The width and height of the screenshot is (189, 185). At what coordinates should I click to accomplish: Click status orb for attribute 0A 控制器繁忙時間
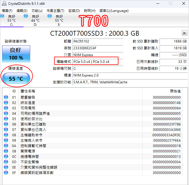coord(6,146)
